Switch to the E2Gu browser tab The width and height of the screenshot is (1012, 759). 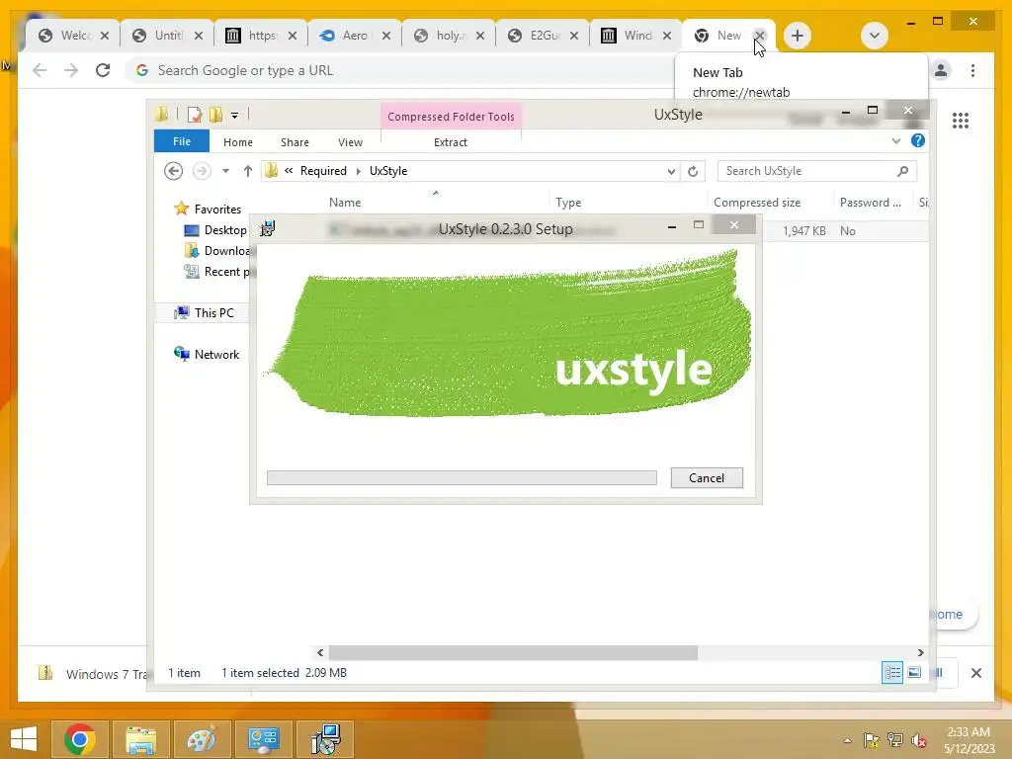pyautogui.click(x=544, y=36)
